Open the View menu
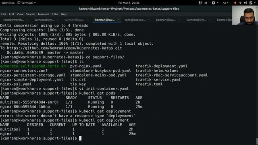 [x=20, y=14]
